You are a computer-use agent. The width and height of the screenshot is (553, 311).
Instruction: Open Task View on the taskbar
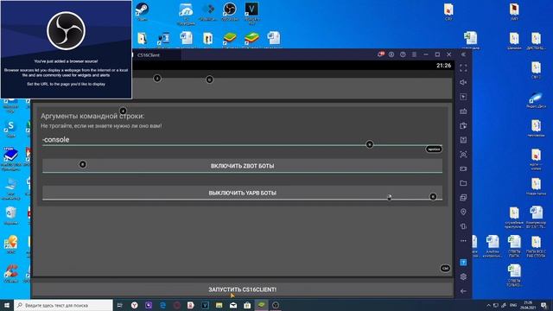(120, 305)
